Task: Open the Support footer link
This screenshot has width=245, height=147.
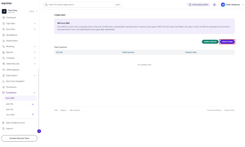Action: click(x=63, y=110)
